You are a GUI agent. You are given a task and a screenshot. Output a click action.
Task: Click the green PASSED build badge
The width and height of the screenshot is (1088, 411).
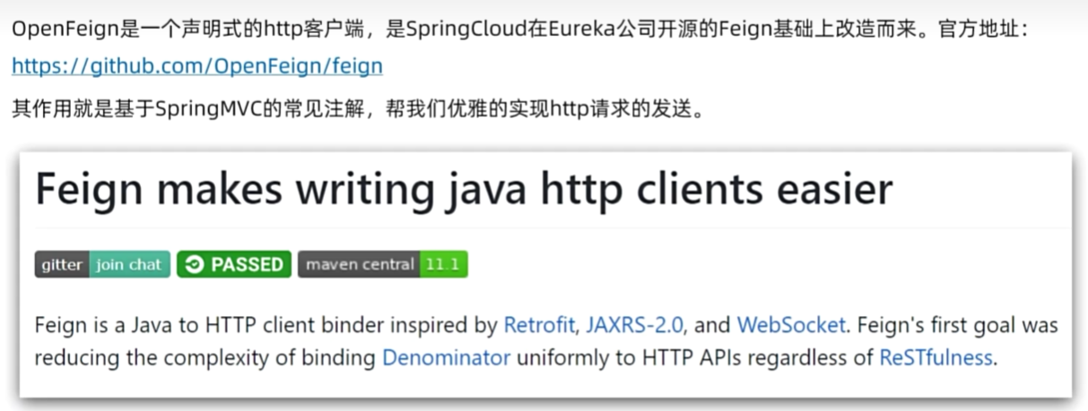[234, 264]
